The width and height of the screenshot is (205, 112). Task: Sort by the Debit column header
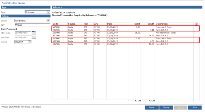point(137,24)
